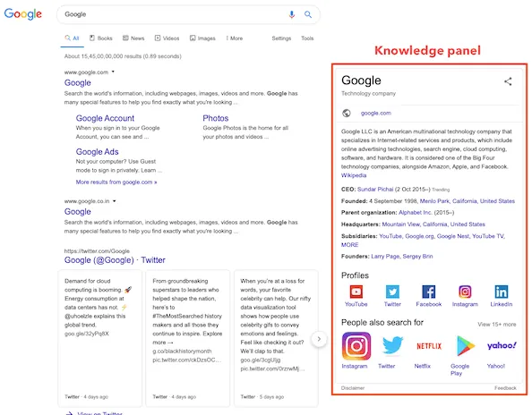Click More results from google.com

click(116, 182)
